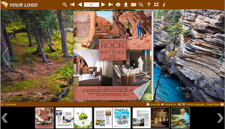Start Auto Flip playback
This screenshot has width=225, height=129.
(x=153, y=104)
